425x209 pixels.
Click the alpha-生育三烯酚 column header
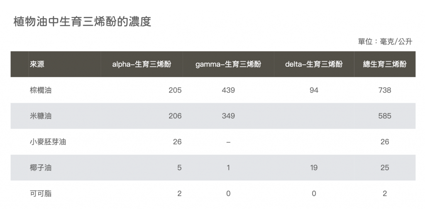[142, 64]
